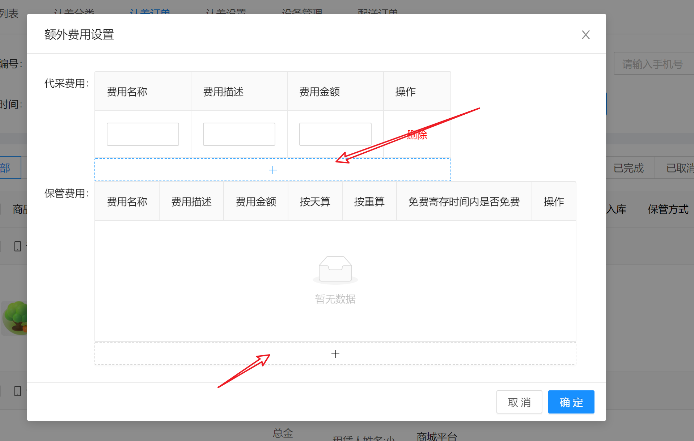Click the 按天算 column header
The width and height of the screenshot is (694, 441).
(x=315, y=202)
